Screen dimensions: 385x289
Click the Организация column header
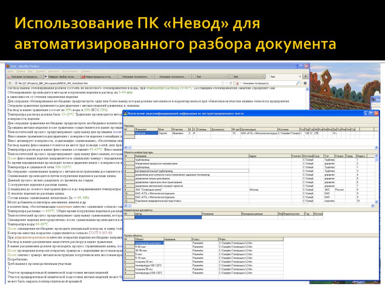click(259, 129)
